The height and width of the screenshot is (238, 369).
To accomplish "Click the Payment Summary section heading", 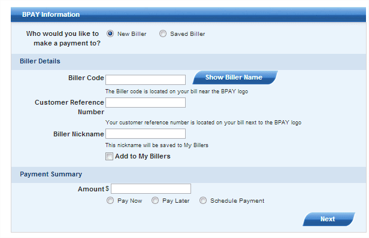I will [51, 174].
